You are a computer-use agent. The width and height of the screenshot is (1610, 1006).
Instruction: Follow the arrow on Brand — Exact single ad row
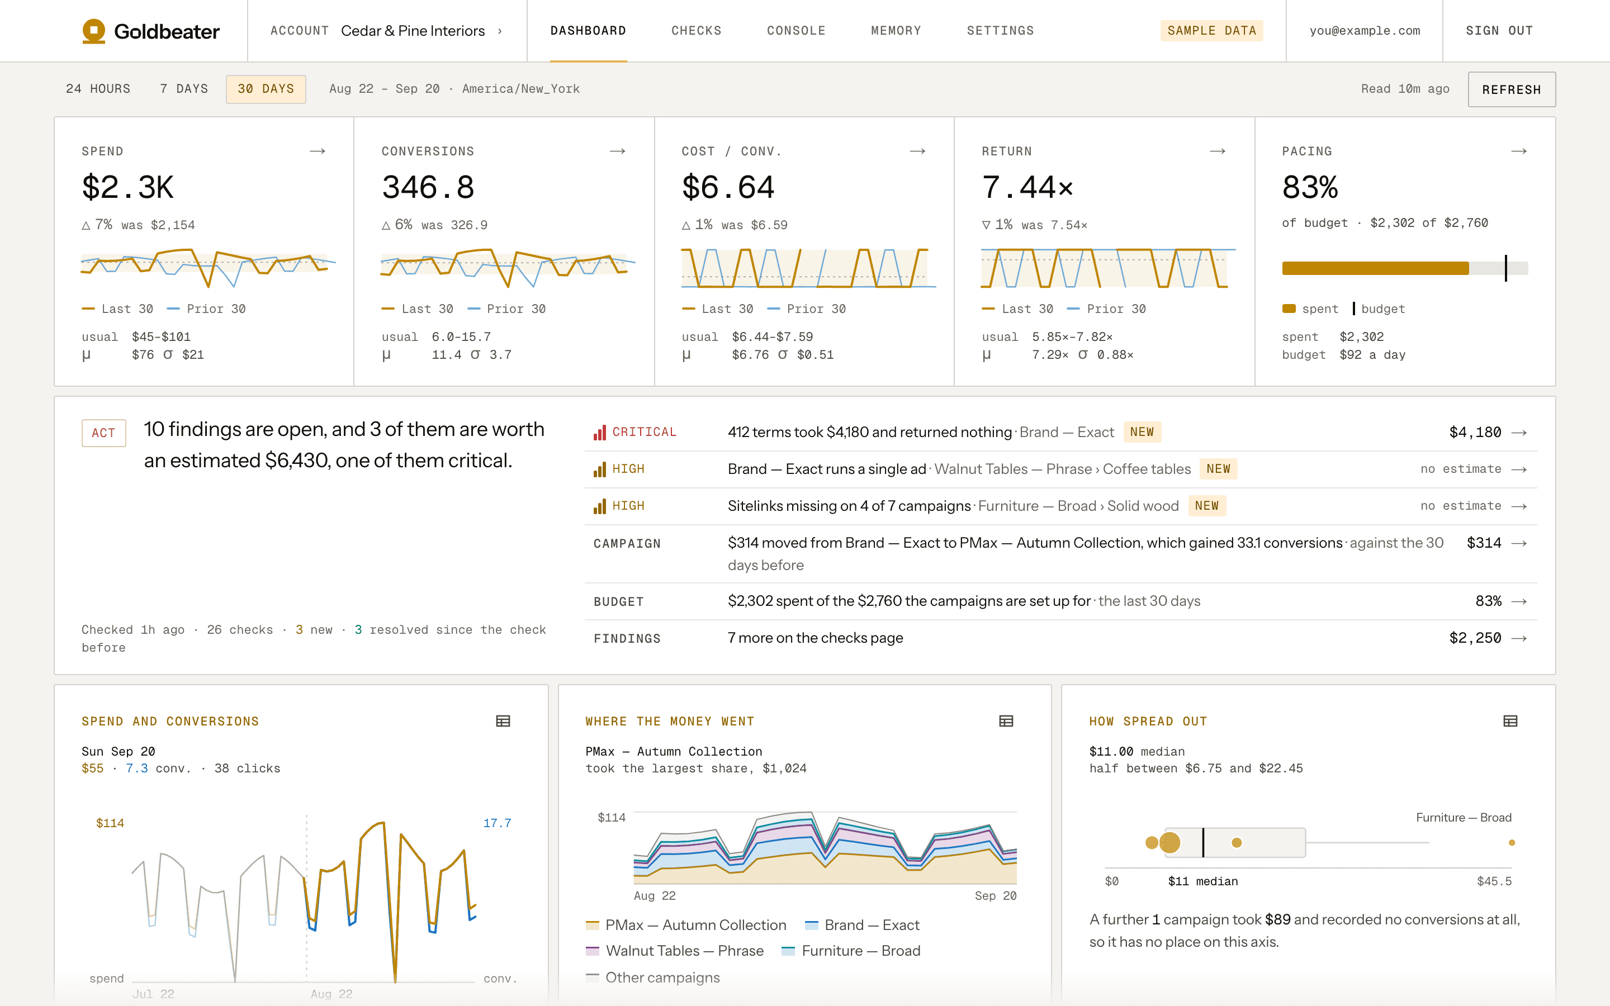[1519, 469]
